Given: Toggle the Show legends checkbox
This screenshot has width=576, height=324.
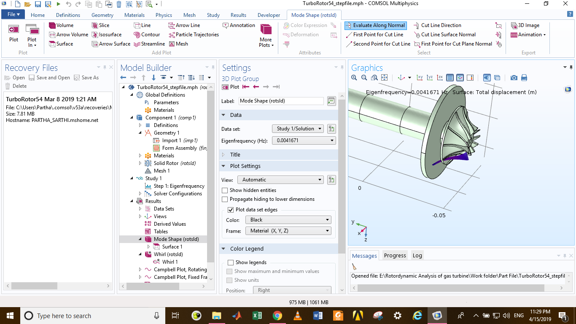Looking at the screenshot, I should [x=231, y=262].
